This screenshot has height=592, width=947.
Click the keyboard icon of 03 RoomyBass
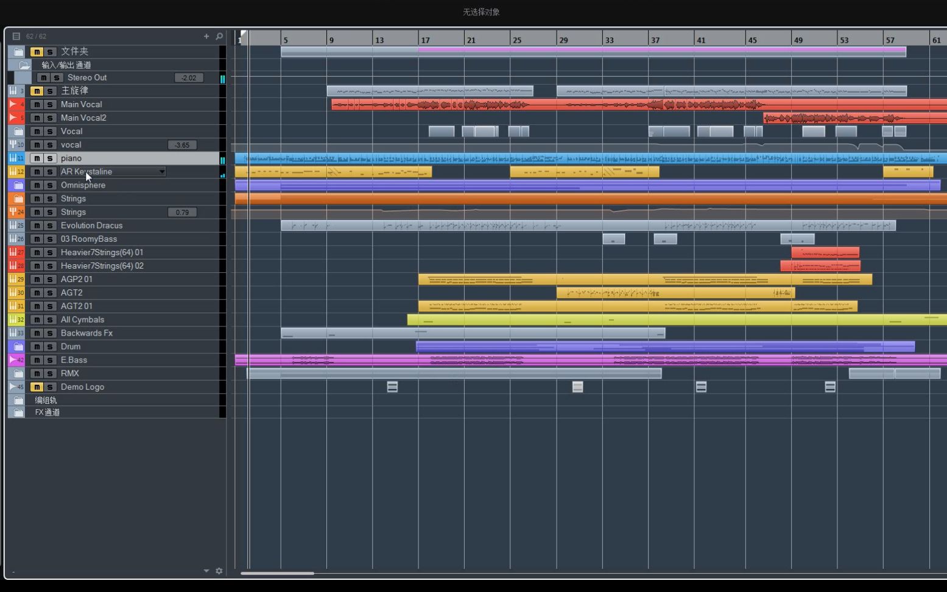[x=13, y=239]
